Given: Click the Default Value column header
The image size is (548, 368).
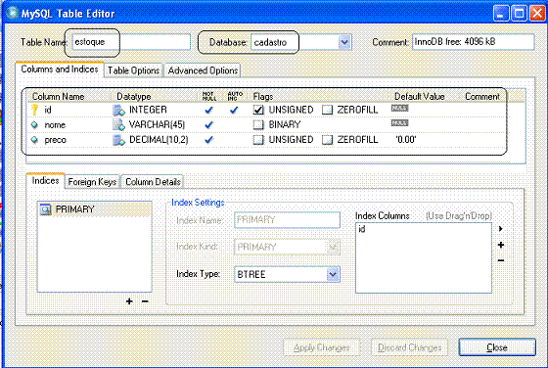Looking at the screenshot, I should (x=420, y=97).
